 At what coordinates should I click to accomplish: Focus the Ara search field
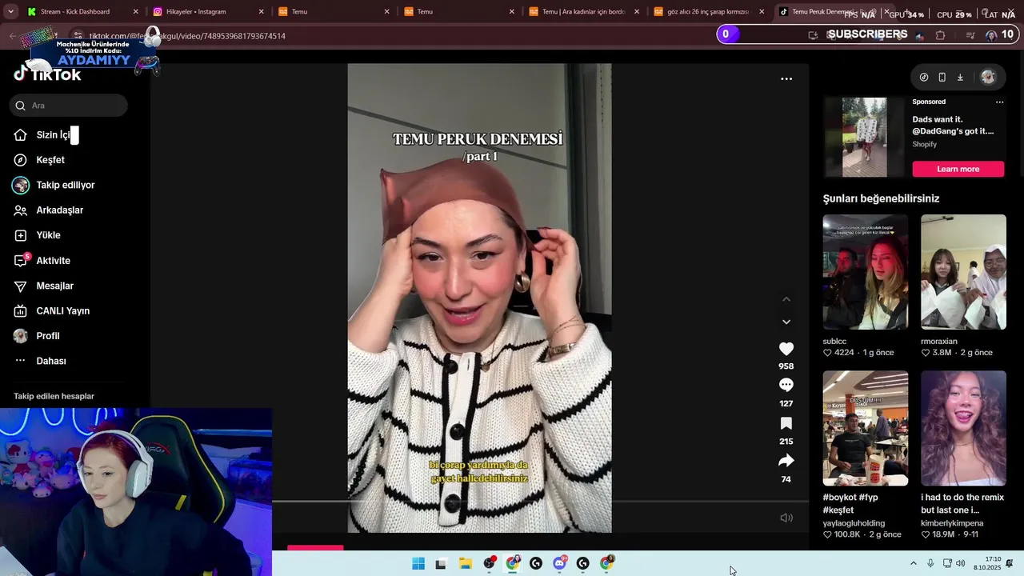(69, 106)
